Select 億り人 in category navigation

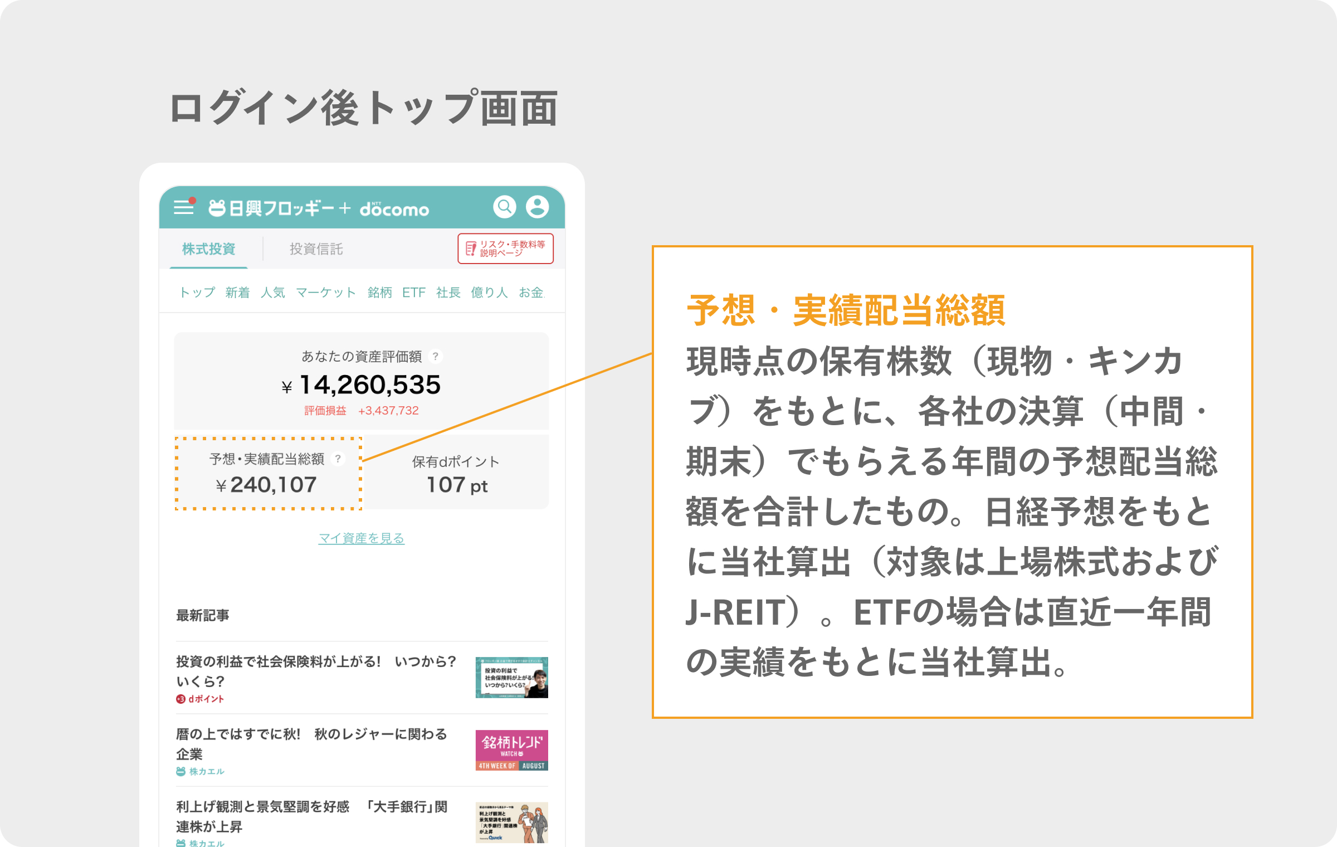[x=489, y=293]
